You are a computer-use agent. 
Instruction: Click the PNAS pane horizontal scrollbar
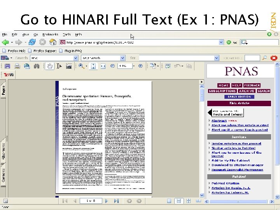(239, 201)
